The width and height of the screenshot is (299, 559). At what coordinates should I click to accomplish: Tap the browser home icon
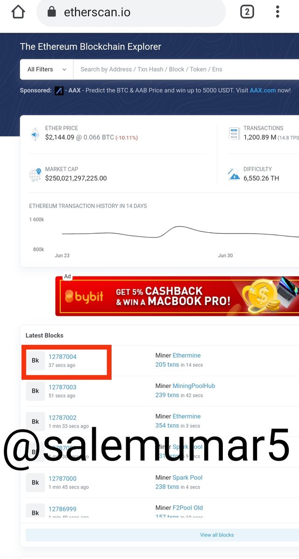[18, 12]
